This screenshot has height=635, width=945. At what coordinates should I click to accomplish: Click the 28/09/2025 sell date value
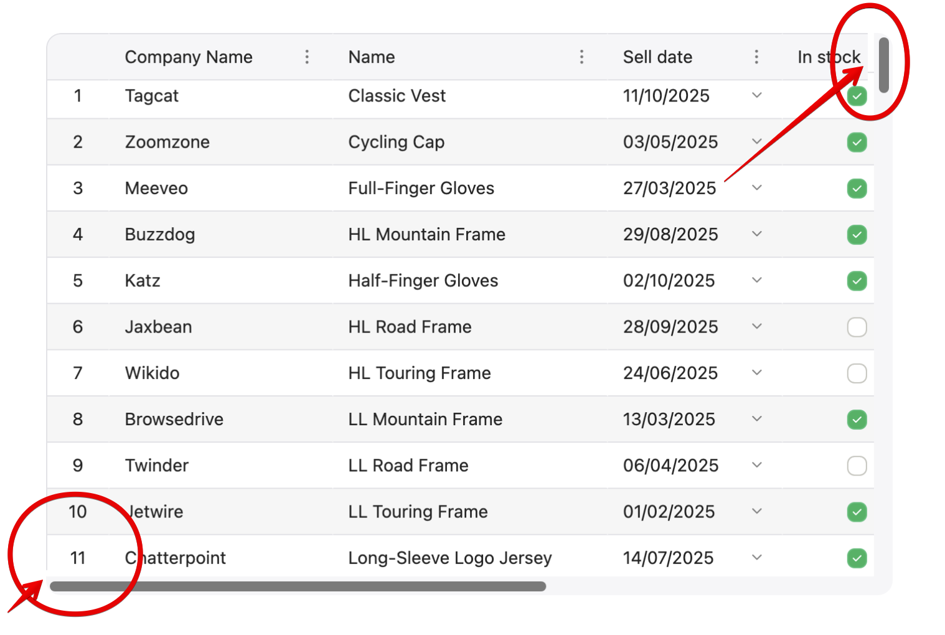tap(670, 327)
